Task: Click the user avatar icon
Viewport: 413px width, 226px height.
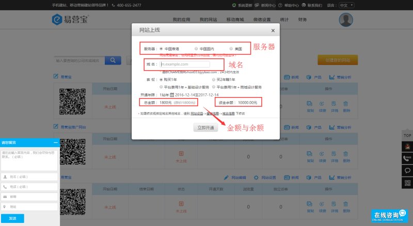Action: tap(346, 20)
